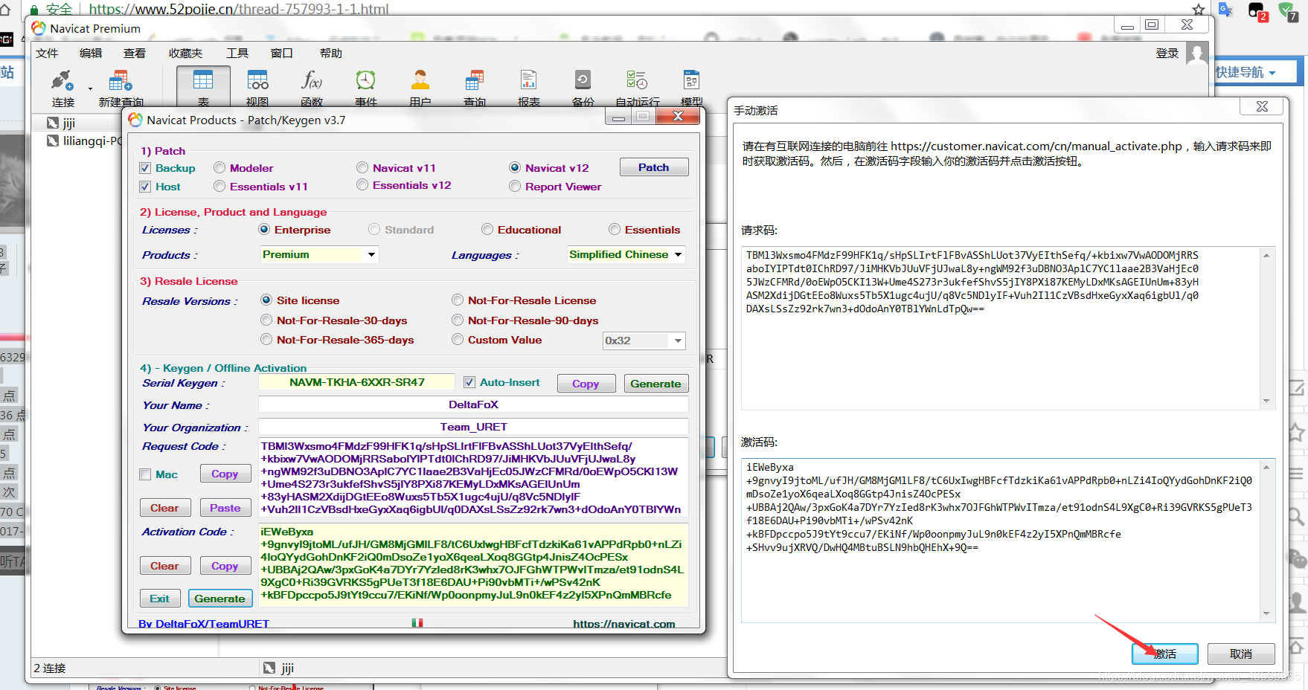Viewport: 1308px width, 690px height.
Task: Open the View (视图) toolbar icon
Action: tap(257, 87)
